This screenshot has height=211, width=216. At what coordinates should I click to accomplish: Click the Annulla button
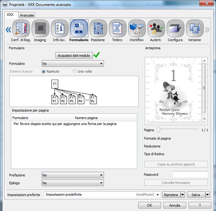[x=175, y=205]
